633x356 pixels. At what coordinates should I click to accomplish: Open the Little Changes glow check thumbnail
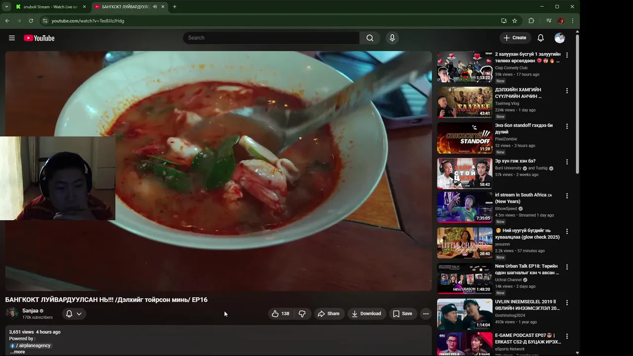coord(464,243)
